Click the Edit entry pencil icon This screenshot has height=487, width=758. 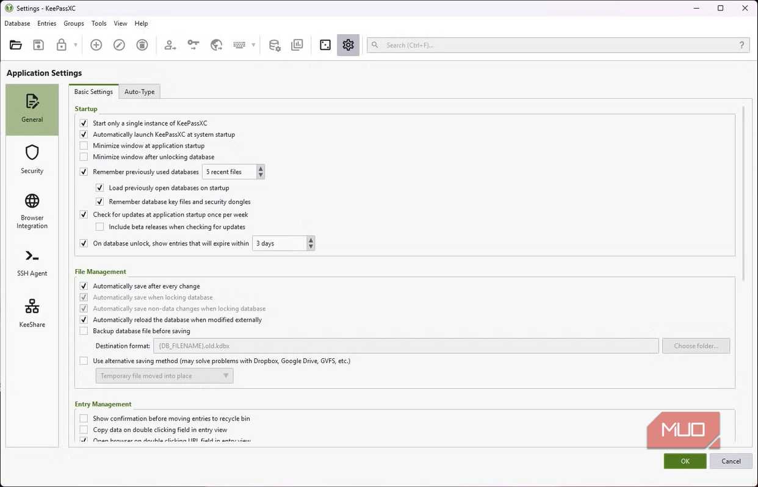pos(120,45)
